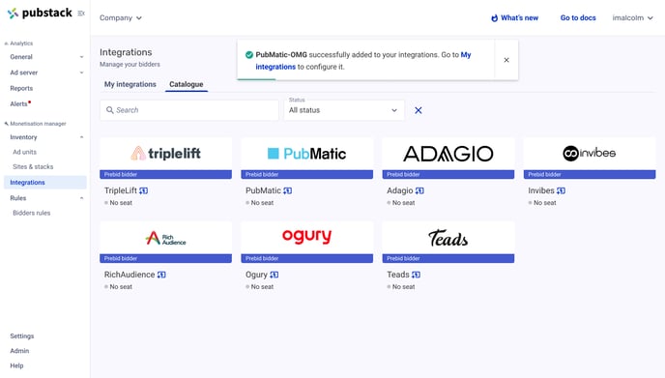This screenshot has width=665, height=378.
Task: Click the swap icon beside Invibes
Action: [x=561, y=190]
